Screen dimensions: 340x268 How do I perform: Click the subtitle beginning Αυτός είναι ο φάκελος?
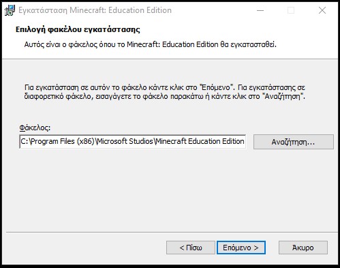coord(150,44)
